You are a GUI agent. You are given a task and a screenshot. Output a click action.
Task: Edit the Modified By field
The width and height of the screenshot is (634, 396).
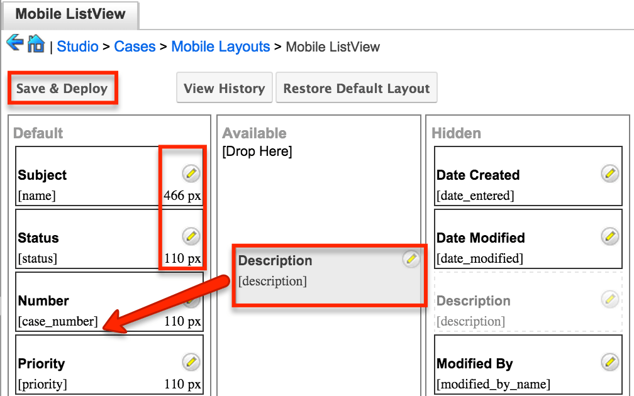pos(608,361)
